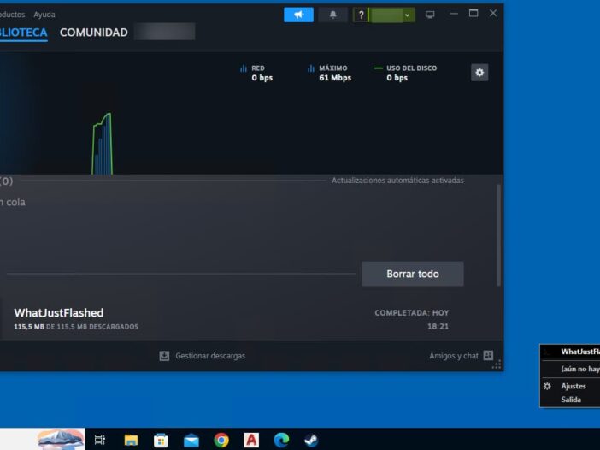Open the red A app on taskbar
The height and width of the screenshot is (450, 600).
click(251, 440)
